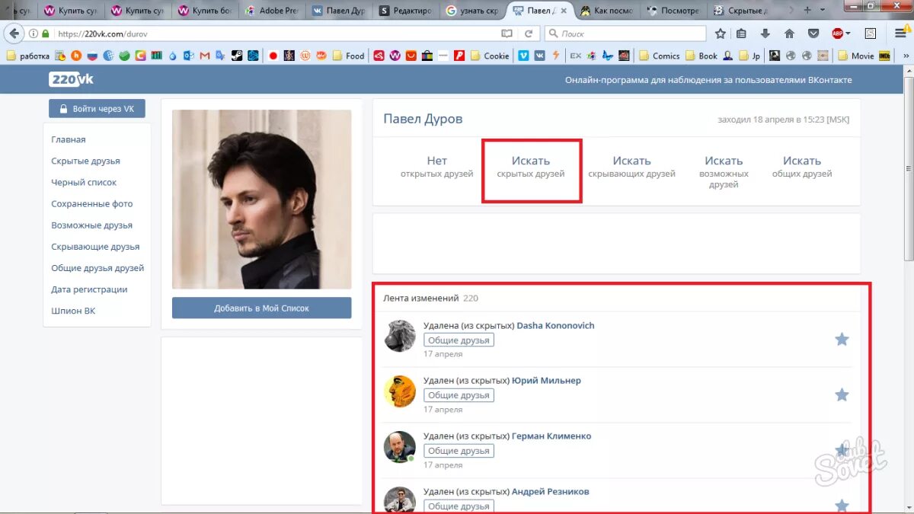This screenshot has width=914, height=514.
Task: Bookmark this page with the star icon
Action: coord(720,34)
